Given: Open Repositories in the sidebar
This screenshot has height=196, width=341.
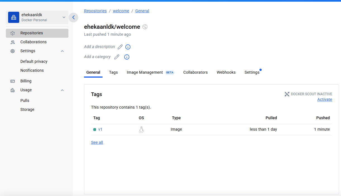Looking at the screenshot, I should pos(37,33).
